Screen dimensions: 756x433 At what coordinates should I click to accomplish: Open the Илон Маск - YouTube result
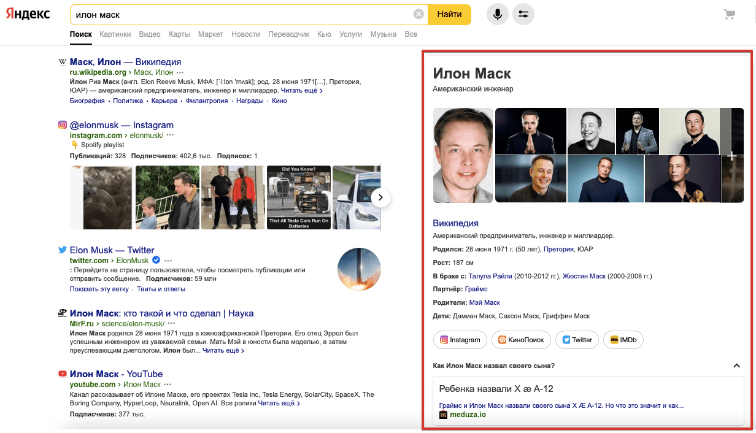click(x=116, y=374)
